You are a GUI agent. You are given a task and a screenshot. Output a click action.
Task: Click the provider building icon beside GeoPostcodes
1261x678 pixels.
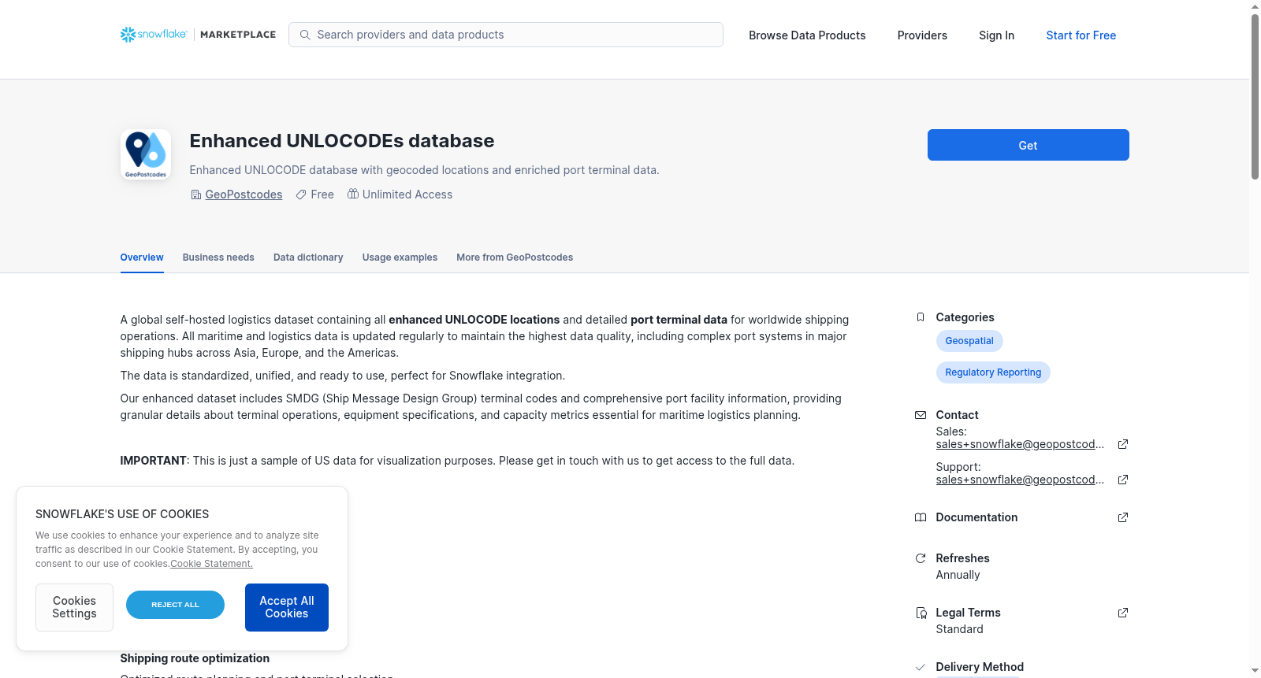tap(196, 195)
